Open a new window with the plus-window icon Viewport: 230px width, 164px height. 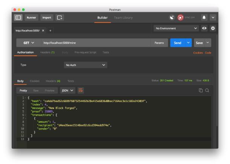[60, 18]
